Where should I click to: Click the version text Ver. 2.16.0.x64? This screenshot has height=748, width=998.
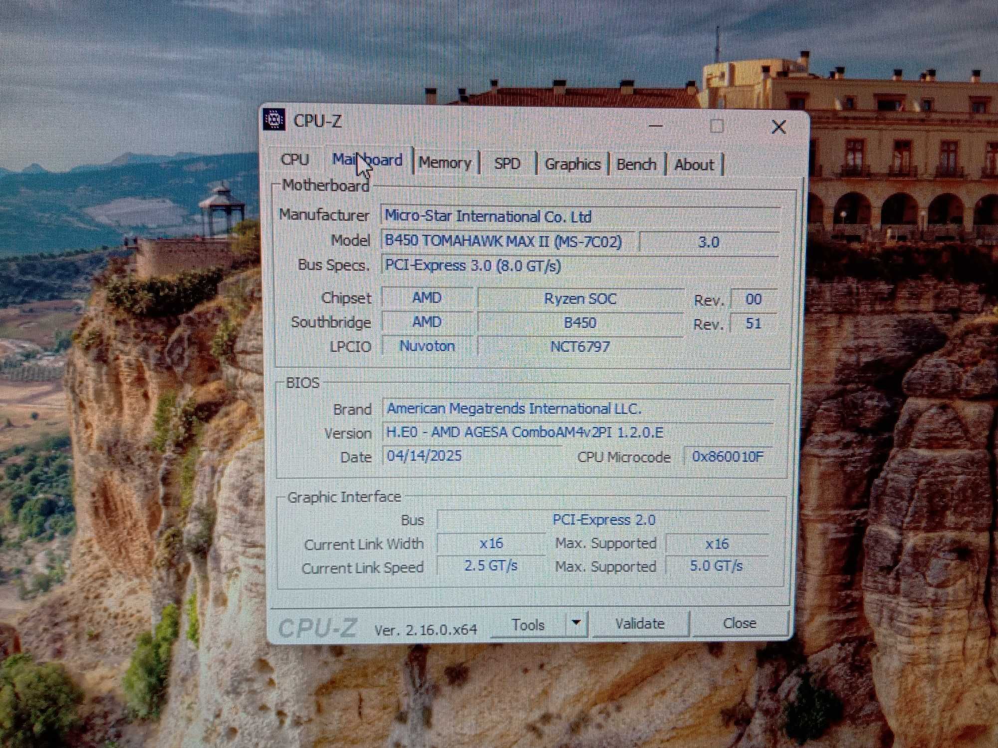(x=426, y=630)
